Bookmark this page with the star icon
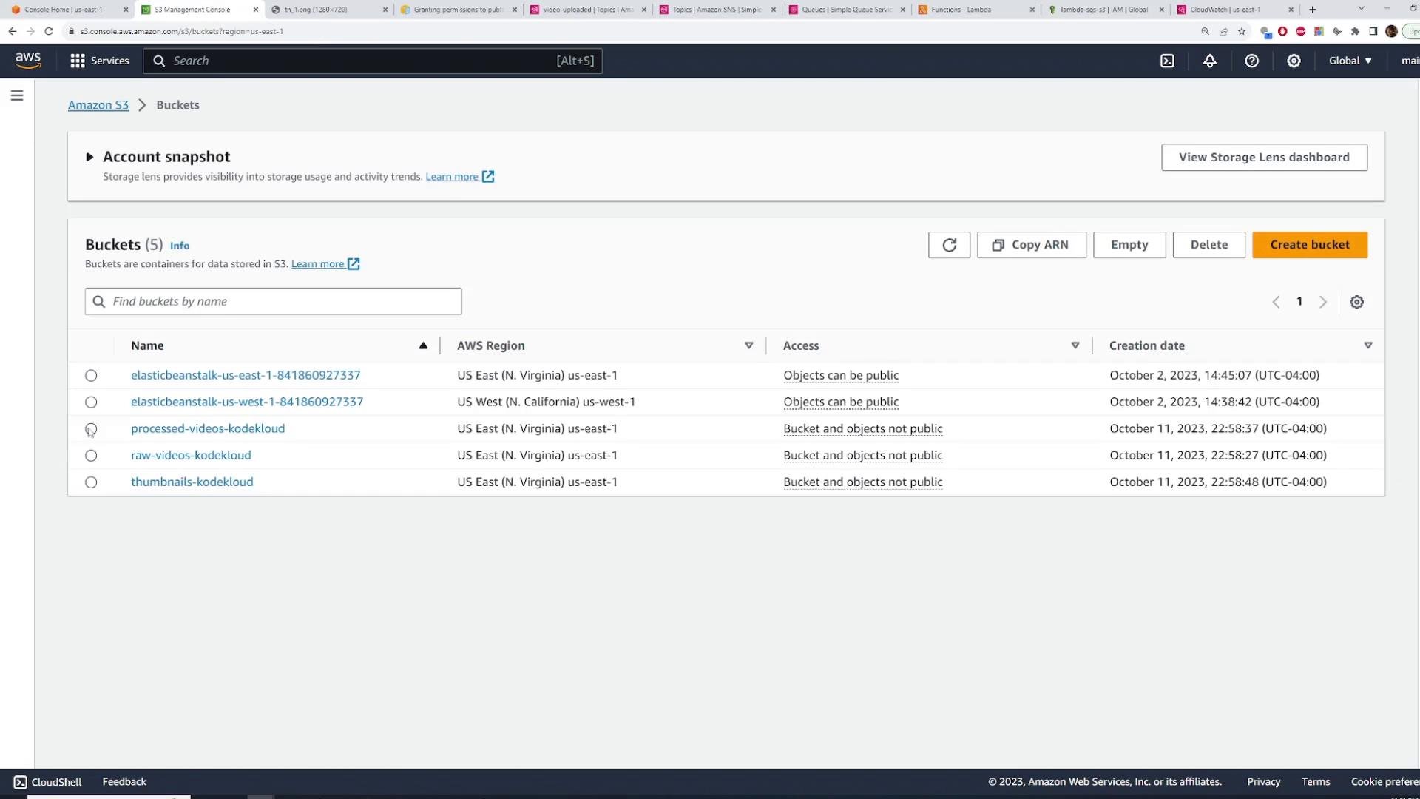1420x799 pixels. point(1242,31)
